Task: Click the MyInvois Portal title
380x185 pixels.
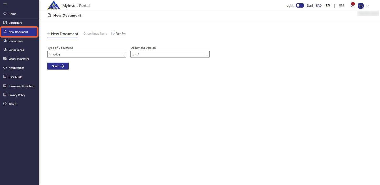Action: pyautogui.click(x=76, y=5)
